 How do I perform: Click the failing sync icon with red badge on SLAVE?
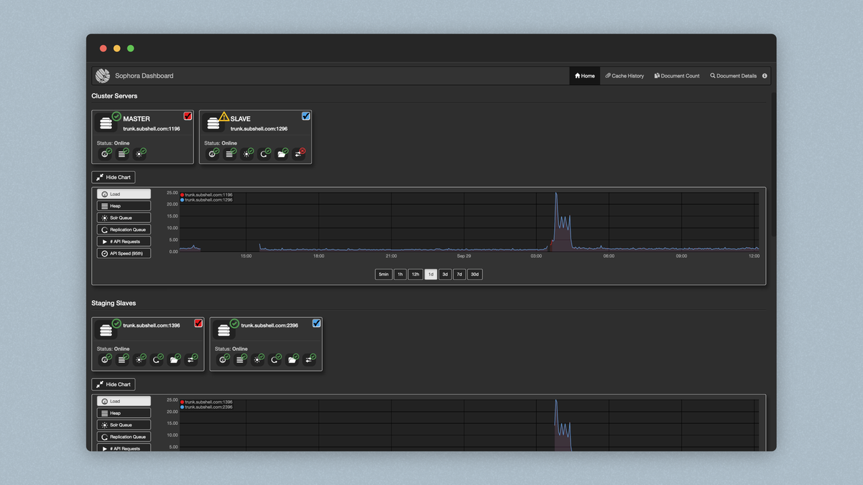pyautogui.click(x=299, y=153)
